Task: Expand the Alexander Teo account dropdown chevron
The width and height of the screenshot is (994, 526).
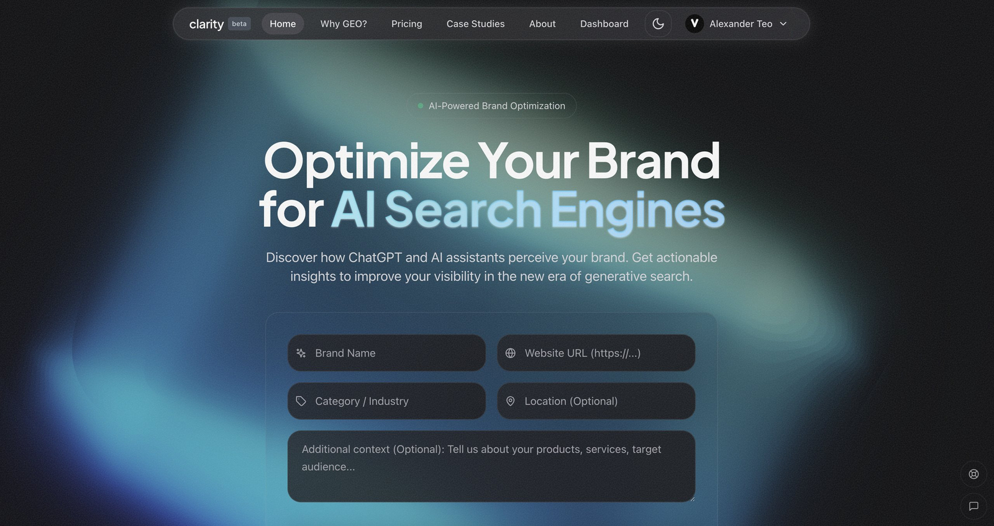Action: click(783, 24)
